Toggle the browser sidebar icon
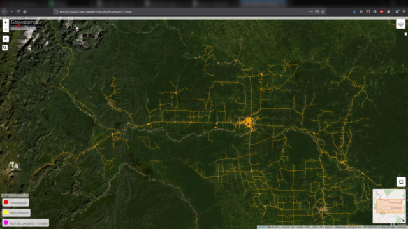Viewport: 408px width, 229px height. pos(368,11)
